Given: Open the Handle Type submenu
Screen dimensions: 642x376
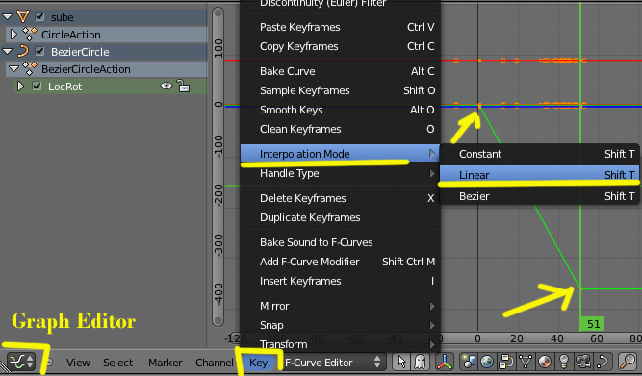Looking at the screenshot, I should pos(340,173).
